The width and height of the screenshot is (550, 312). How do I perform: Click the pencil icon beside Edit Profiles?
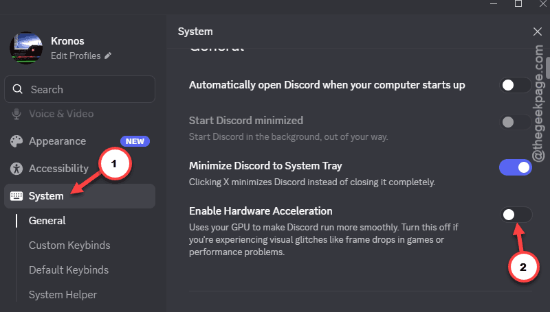click(x=108, y=56)
